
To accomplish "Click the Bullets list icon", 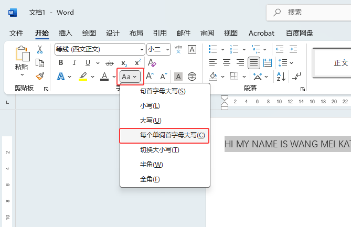I will pyautogui.click(x=212, y=49).
